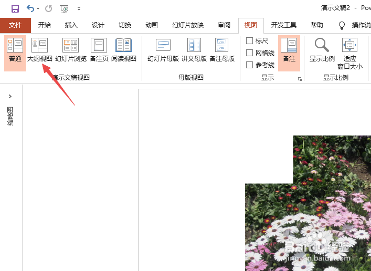Enable the 网格线 gridlines checkbox
Viewport: 371px width, 271px height.
pos(250,53)
